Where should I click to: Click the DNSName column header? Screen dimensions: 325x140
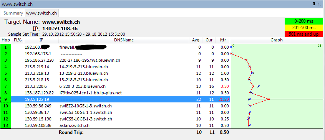coord(124,40)
